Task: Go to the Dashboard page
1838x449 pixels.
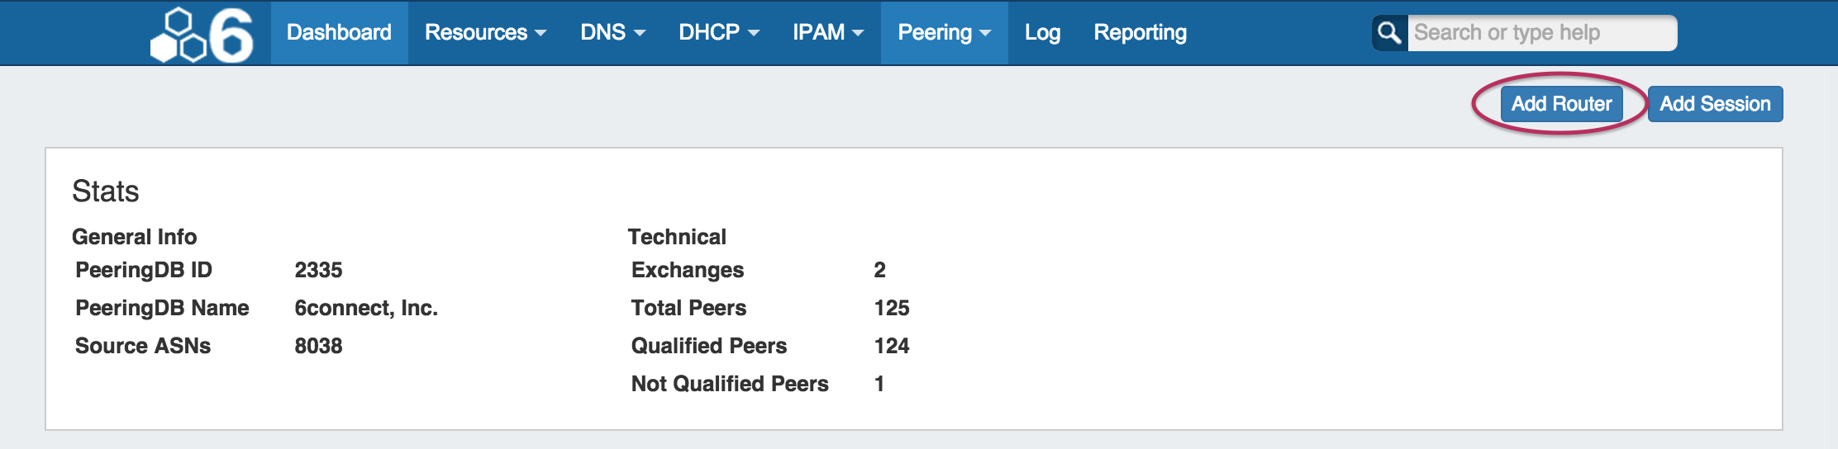Action: pyautogui.click(x=339, y=33)
